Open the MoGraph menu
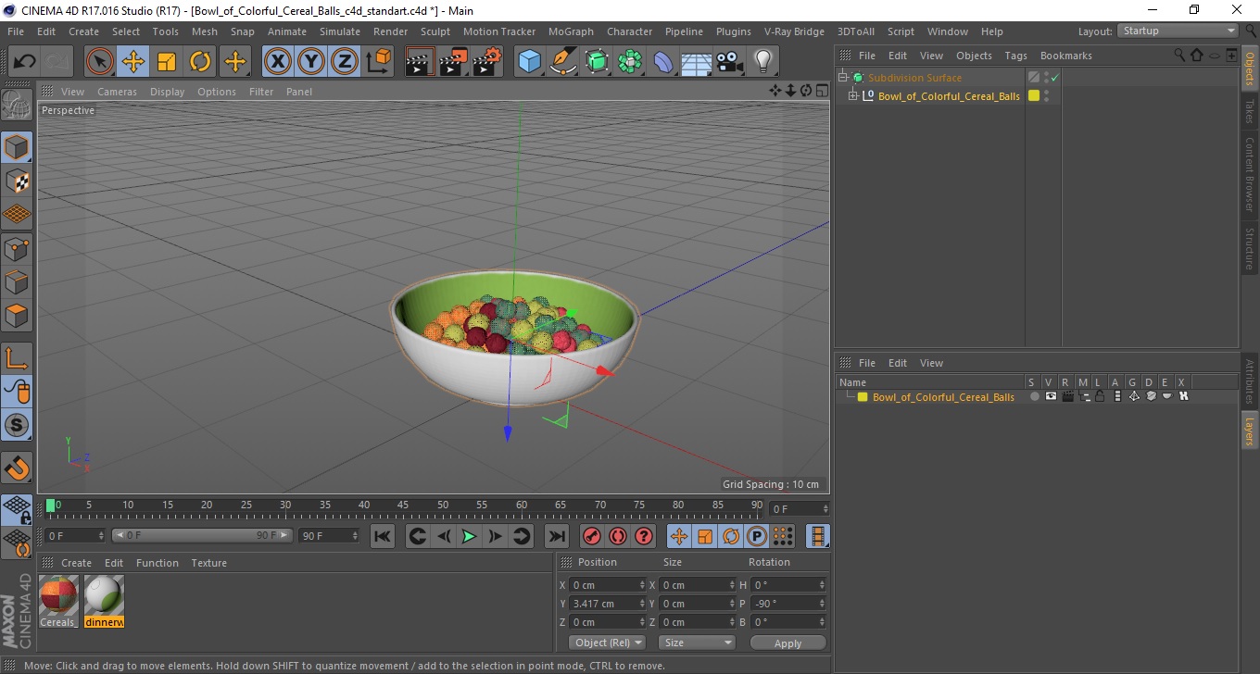Viewport: 1260px width, 674px height. click(x=571, y=31)
